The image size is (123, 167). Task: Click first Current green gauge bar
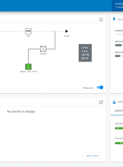click(119, 128)
